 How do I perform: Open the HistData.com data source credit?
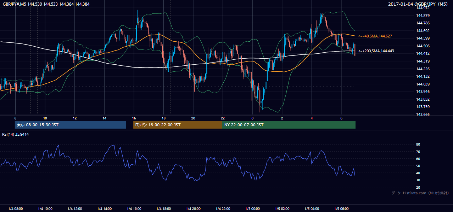420,193
